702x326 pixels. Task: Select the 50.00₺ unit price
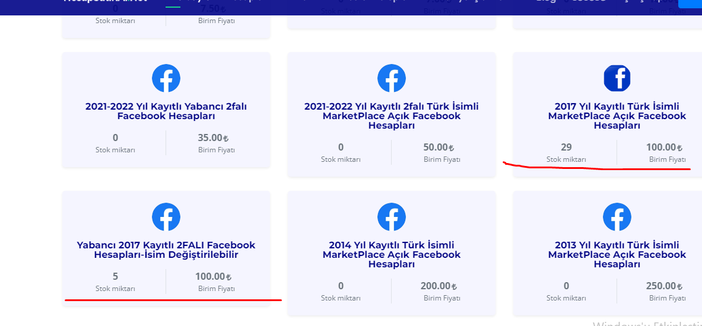click(439, 147)
